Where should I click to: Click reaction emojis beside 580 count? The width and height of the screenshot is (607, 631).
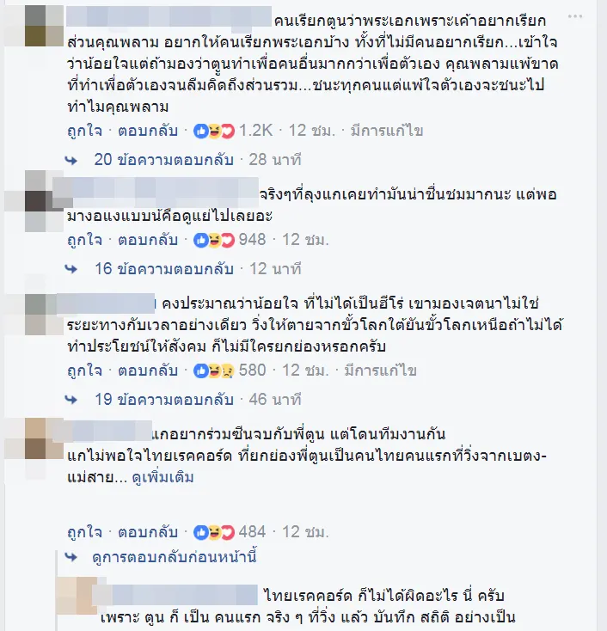coord(214,371)
